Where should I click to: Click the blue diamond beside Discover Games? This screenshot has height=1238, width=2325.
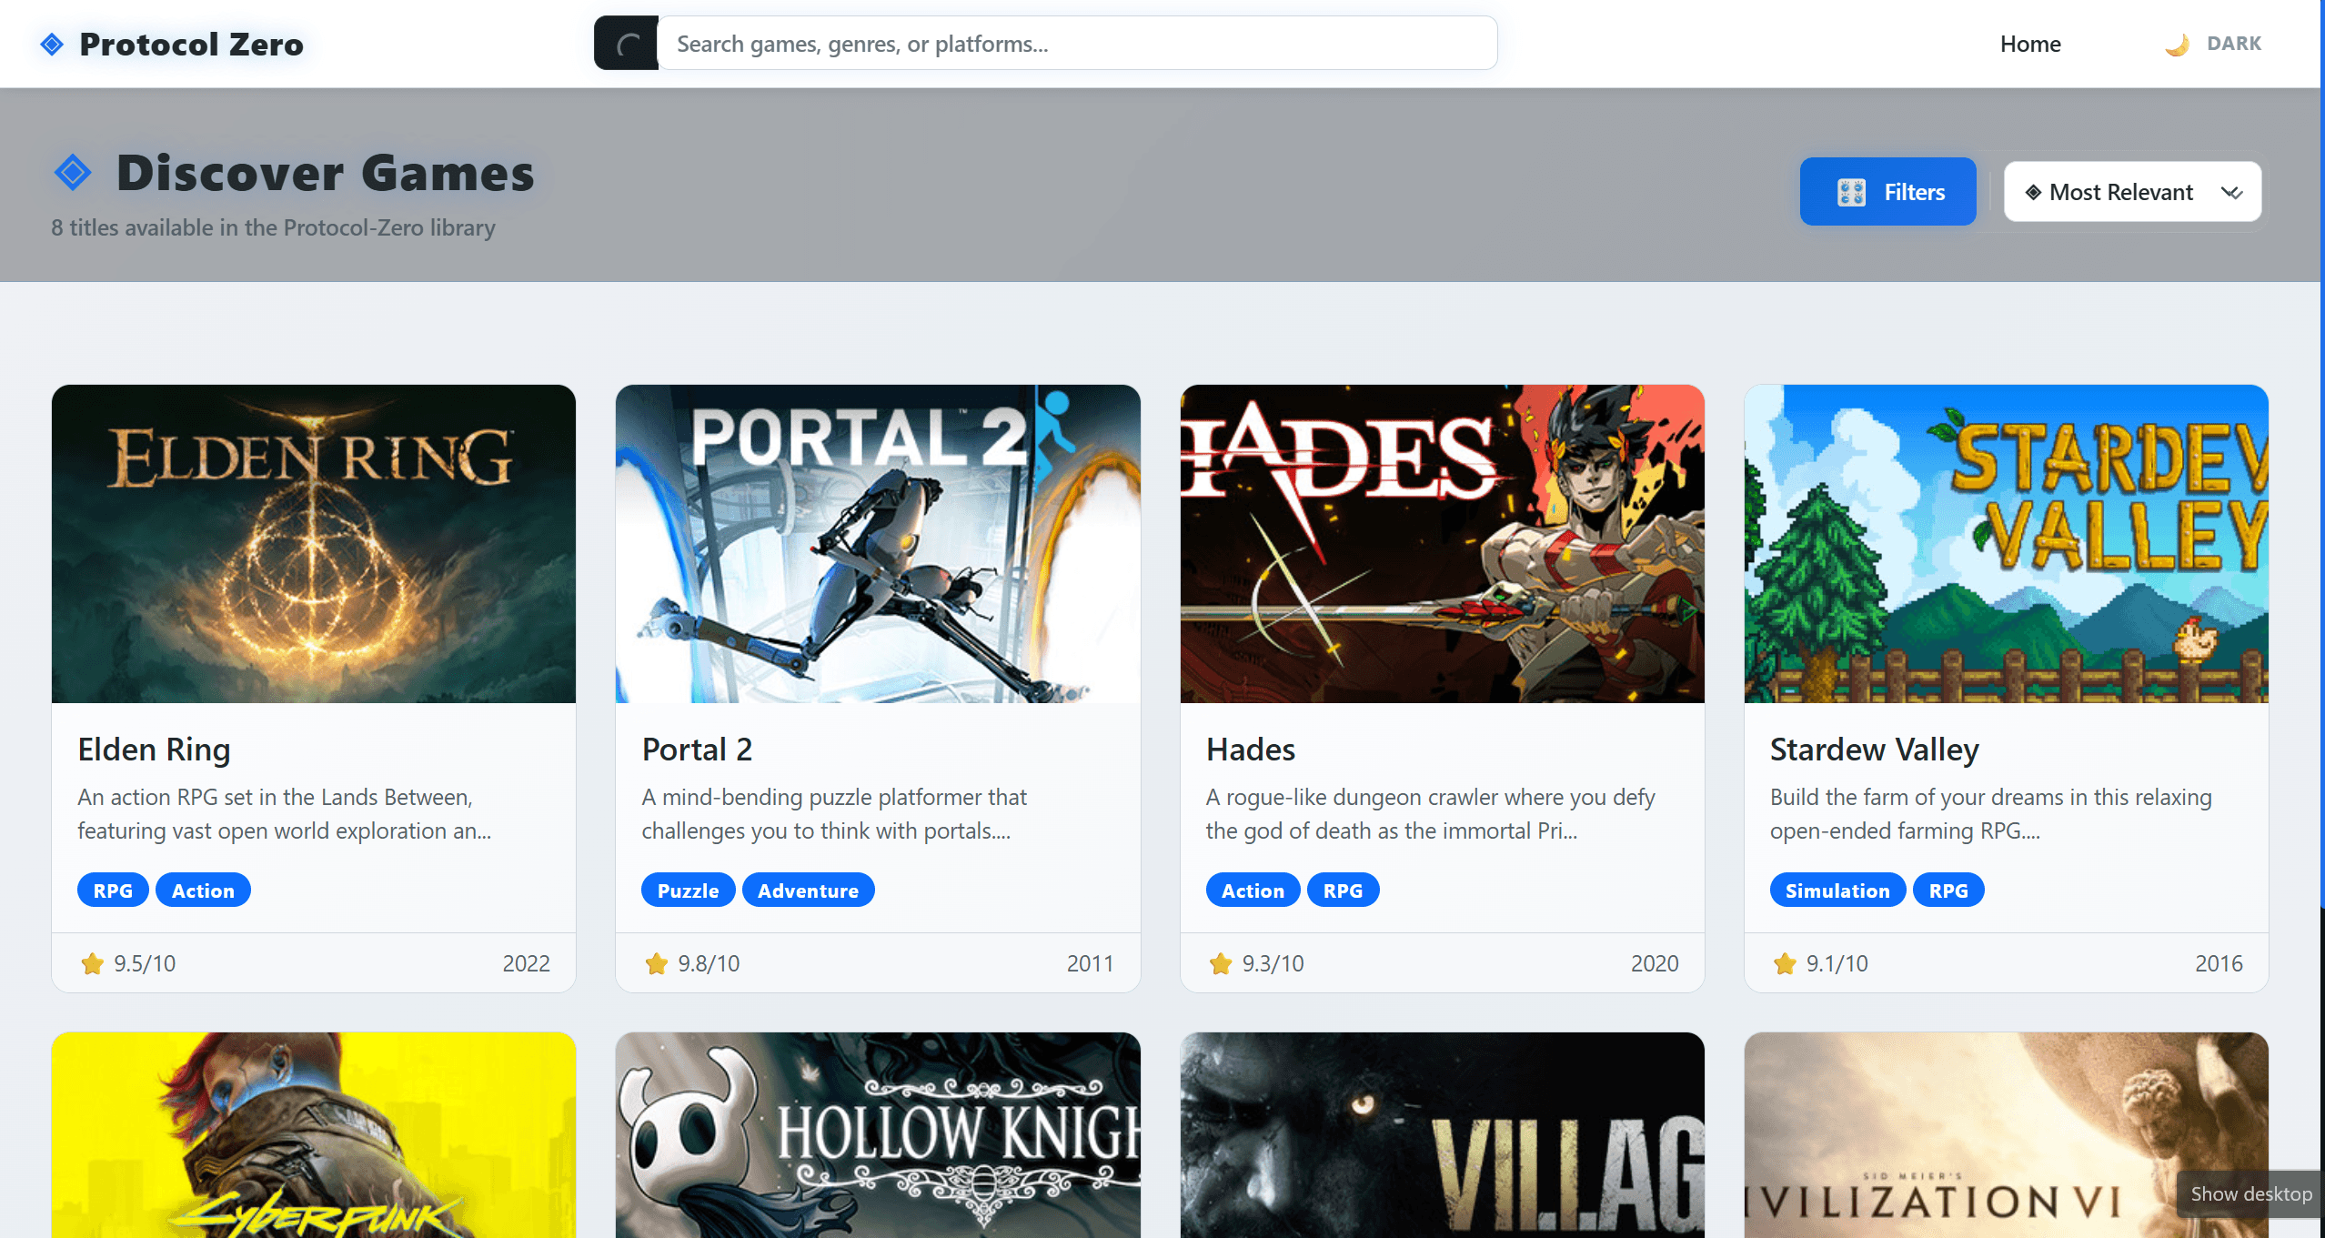coord(73,172)
